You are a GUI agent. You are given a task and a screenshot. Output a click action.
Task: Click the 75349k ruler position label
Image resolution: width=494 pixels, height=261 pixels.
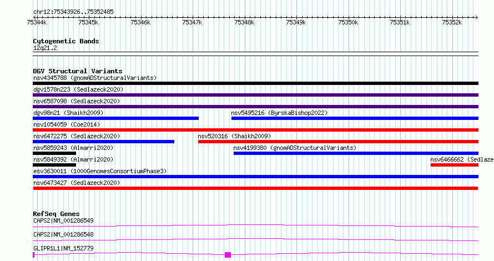(x=296, y=22)
